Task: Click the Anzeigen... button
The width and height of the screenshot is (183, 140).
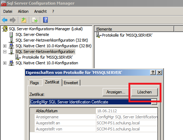Action: tap(116, 92)
